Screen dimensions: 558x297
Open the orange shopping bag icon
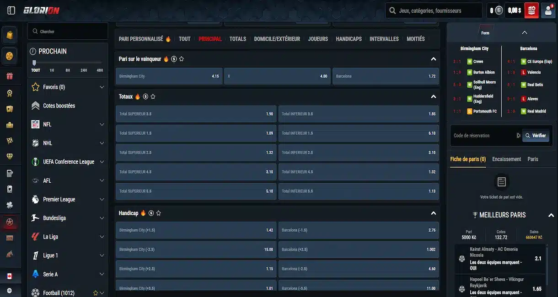click(10, 35)
